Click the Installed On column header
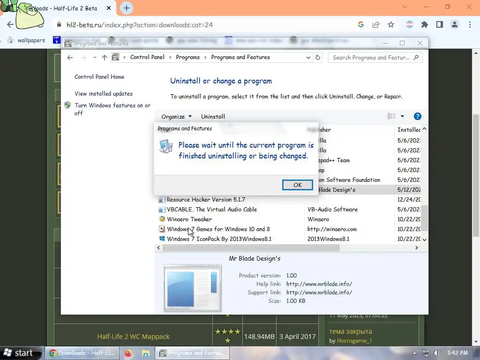The image size is (480, 360). coord(409,130)
